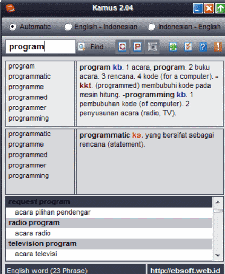
Task: Select 'programmed' in the first word list
Action: click(x=28, y=97)
